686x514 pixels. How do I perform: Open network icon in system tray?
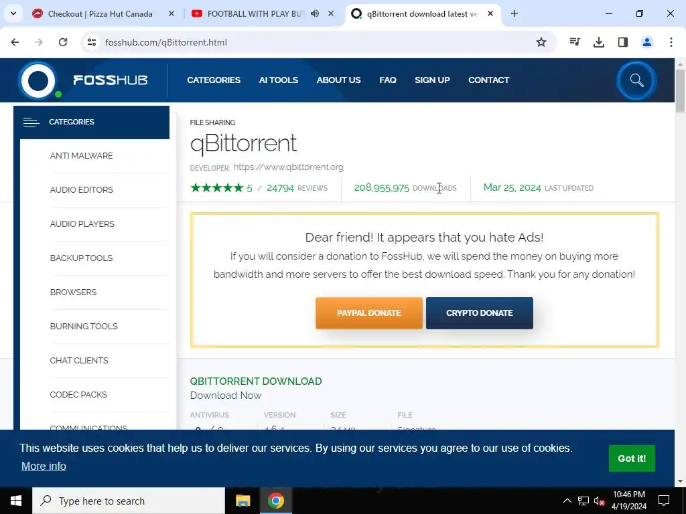[584, 501]
